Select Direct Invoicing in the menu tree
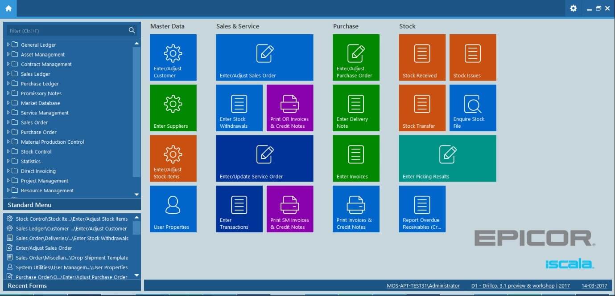 (x=38, y=171)
